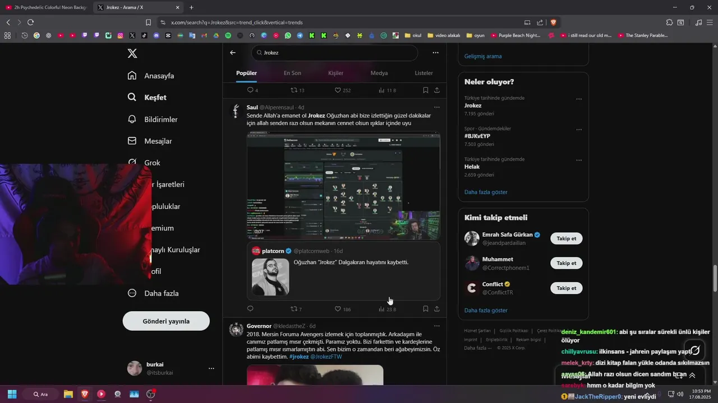This screenshot has height=403, width=718.
Task: Play Saul's post video thumbnail
Action: coord(343,186)
